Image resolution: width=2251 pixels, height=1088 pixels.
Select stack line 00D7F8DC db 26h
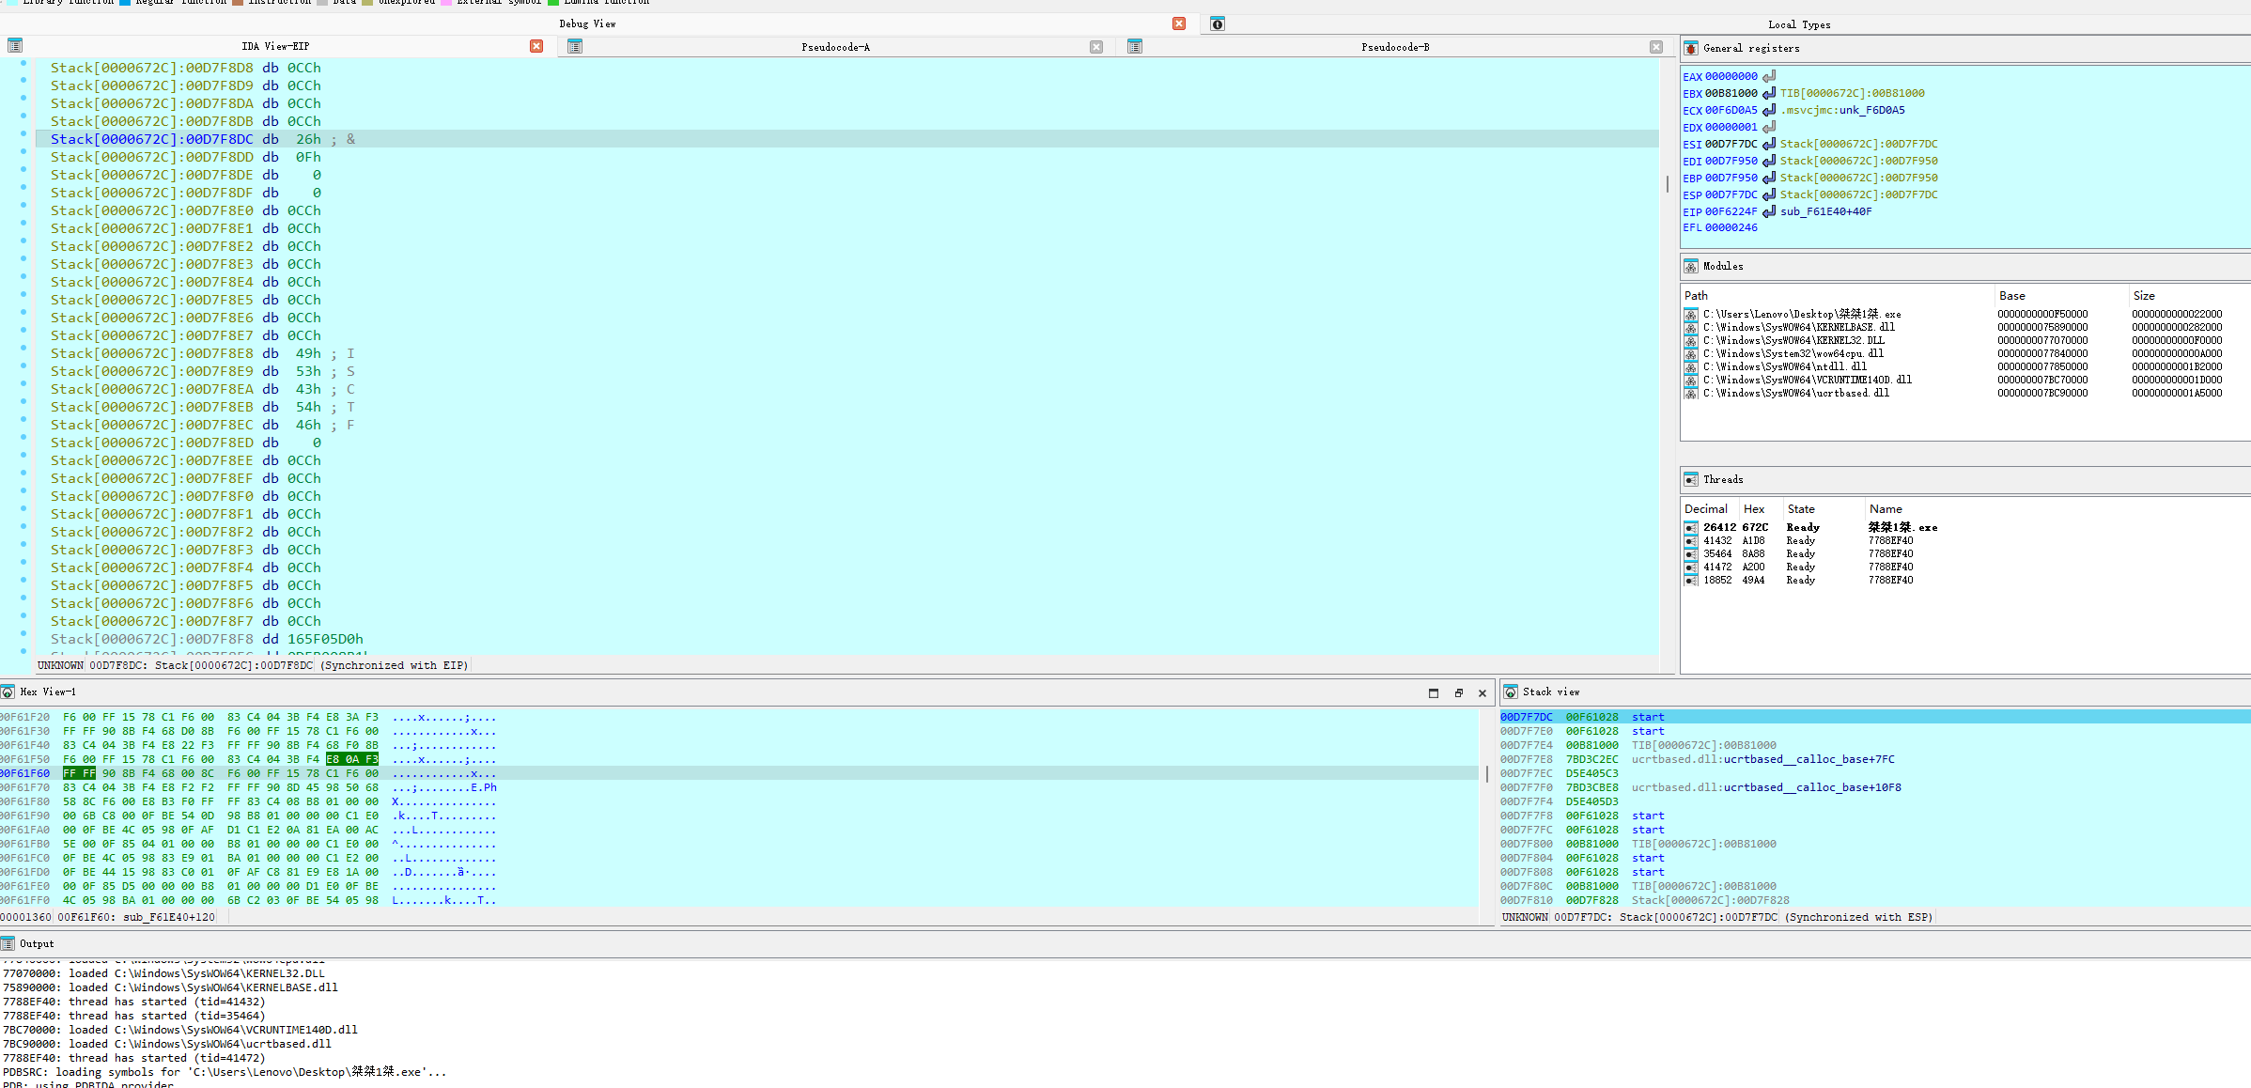[x=847, y=139]
